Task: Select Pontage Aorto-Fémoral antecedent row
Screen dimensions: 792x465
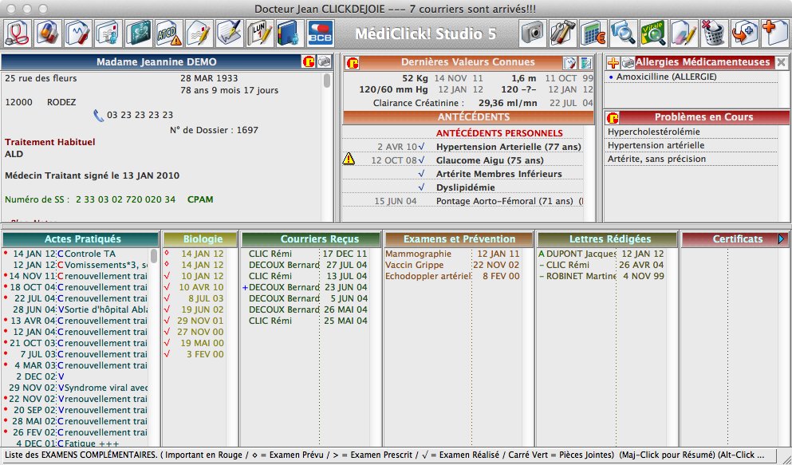Action: tap(462, 202)
